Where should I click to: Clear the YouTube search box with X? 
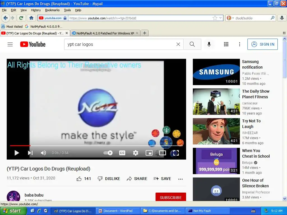178,44
